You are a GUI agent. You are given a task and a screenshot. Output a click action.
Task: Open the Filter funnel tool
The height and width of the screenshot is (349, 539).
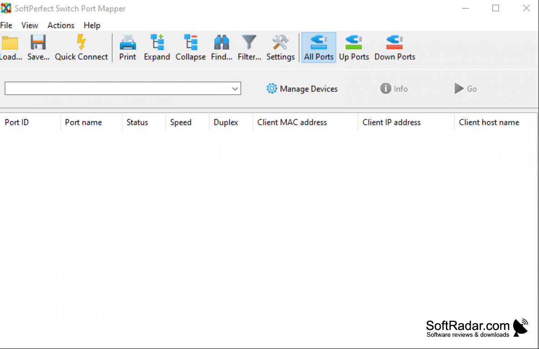249,47
